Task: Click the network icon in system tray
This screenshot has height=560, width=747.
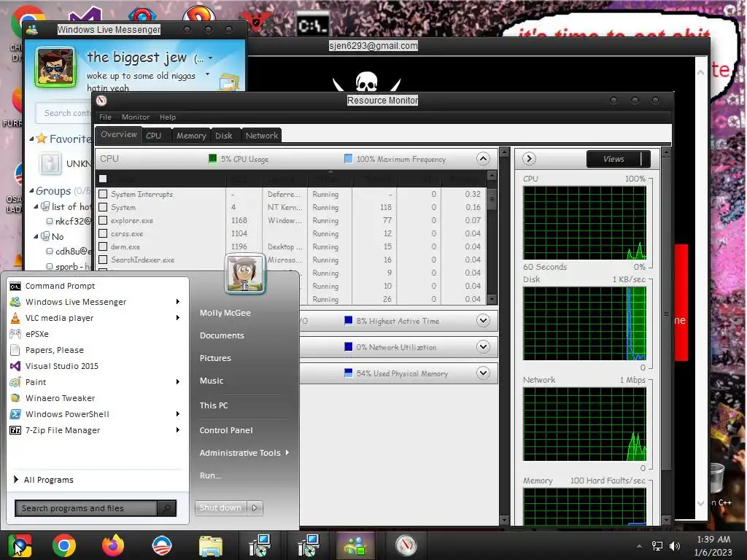Action: pyautogui.click(x=657, y=546)
